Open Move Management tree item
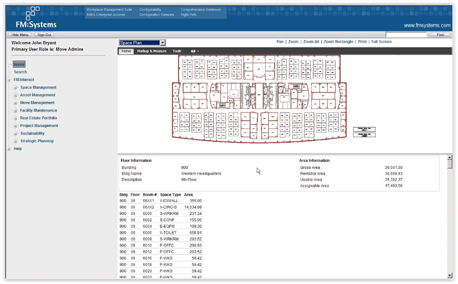 37,103
